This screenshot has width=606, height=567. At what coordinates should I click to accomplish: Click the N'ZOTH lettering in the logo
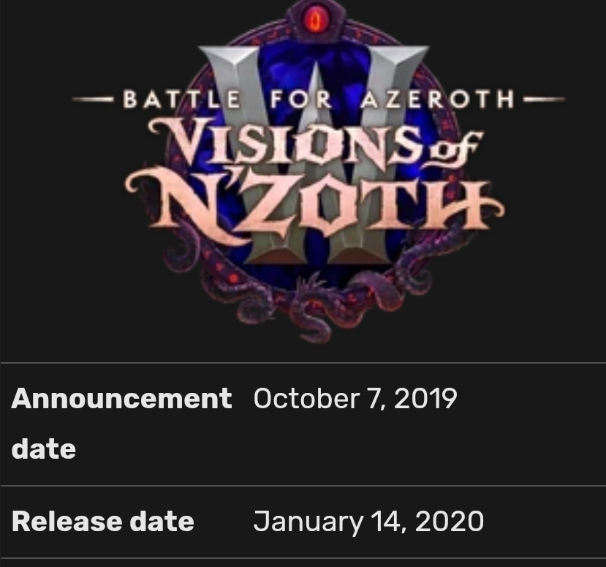314,198
